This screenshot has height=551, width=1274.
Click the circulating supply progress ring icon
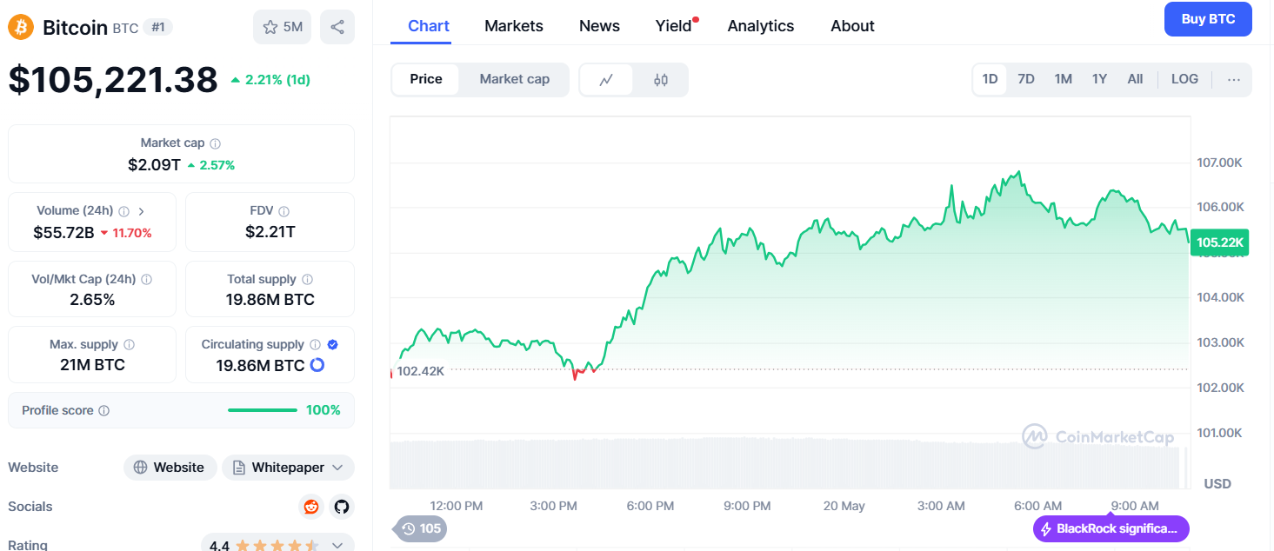pos(317,365)
